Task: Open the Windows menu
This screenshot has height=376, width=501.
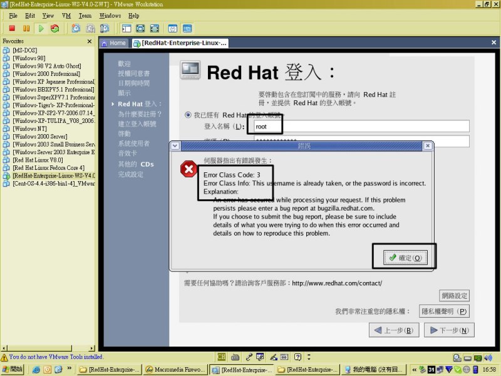Action: [x=110, y=16]
